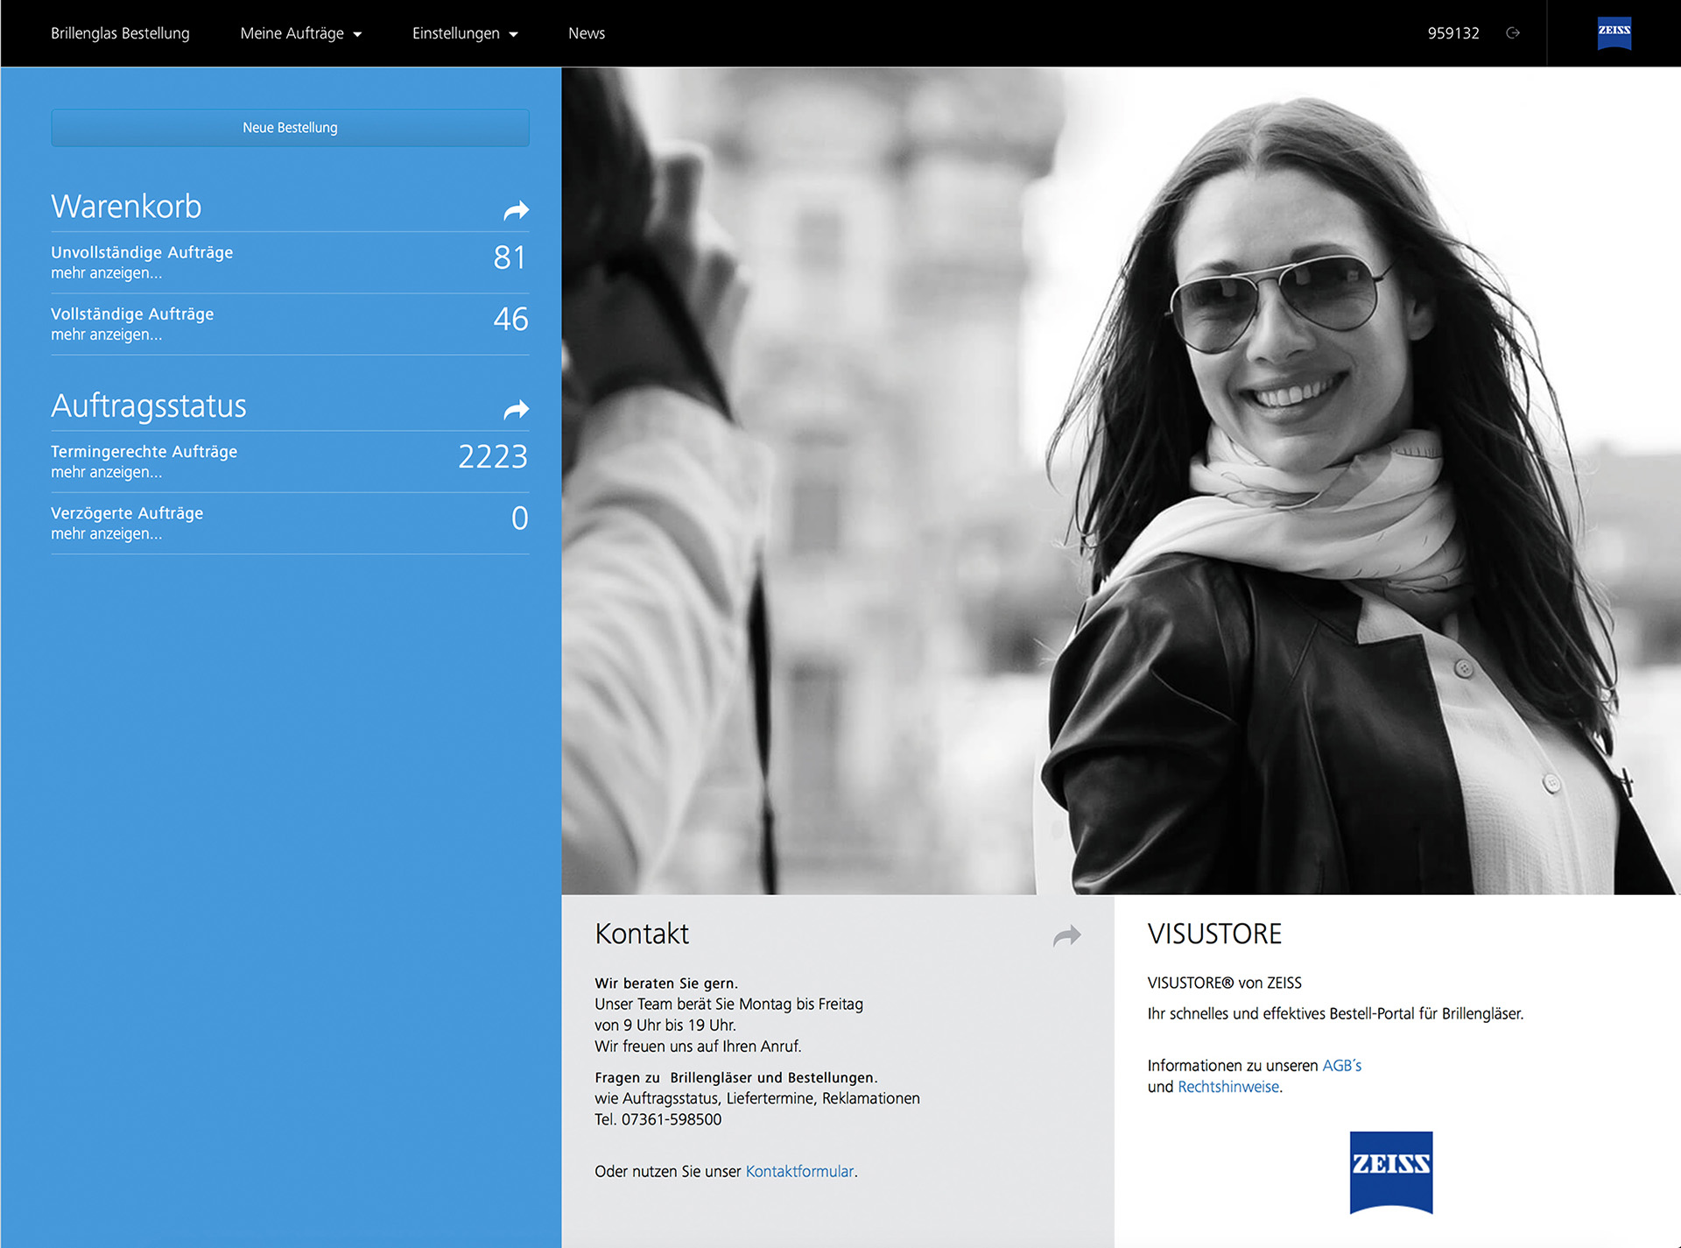1681x1248 pixels.
Task: Click the phone number Tel. 07361-598500
Action: (658, 1119)
